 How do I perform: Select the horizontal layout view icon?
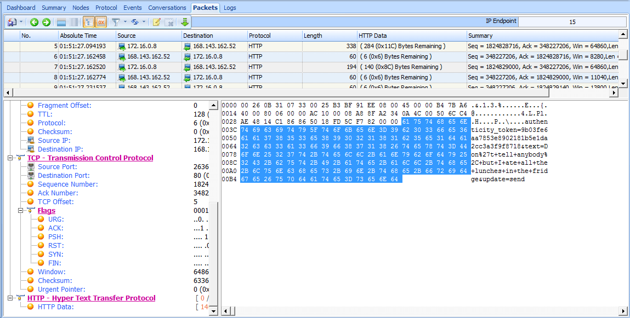point(61,22)
